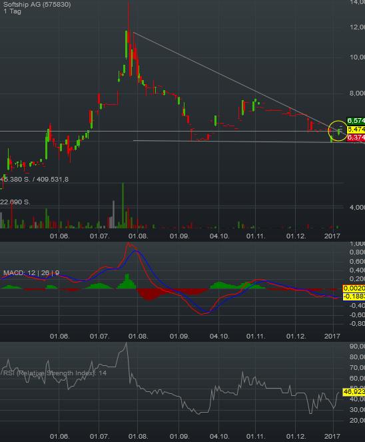Select 01.12. on the RSI panel date axis
The image size is (365, 442).
click(296, 437)
